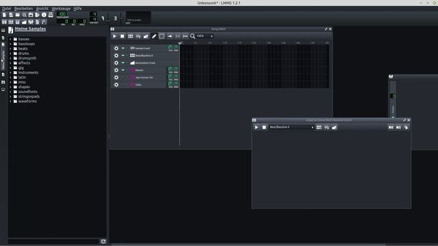Open settings gear for Beat/Bassline 0 track
The height and width of the screenshot is (246, 438).
pyautogui.click(x=116, y=55)
